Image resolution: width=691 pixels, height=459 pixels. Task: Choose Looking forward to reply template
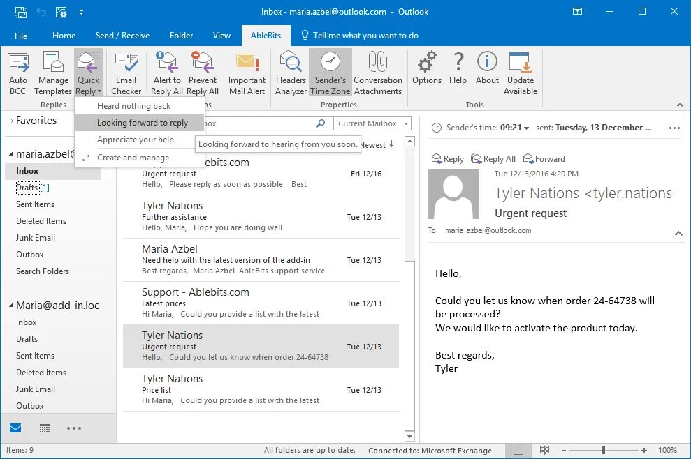tap(140, 123)
